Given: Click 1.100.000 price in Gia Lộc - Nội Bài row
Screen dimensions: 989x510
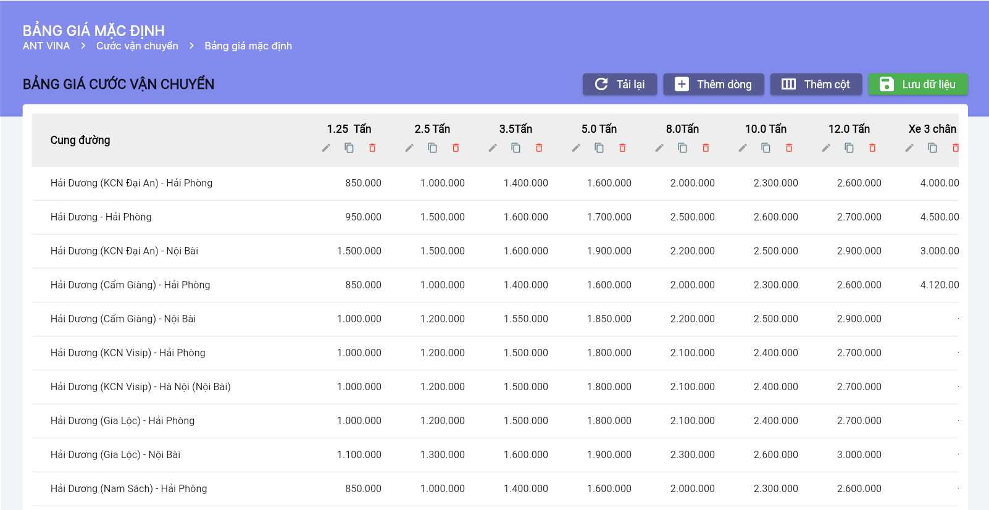Looking at the screenshot, I should (x=359, y=455).
